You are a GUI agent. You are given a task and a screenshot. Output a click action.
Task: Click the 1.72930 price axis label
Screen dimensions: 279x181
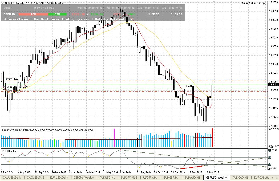click(x=273, y=2)
